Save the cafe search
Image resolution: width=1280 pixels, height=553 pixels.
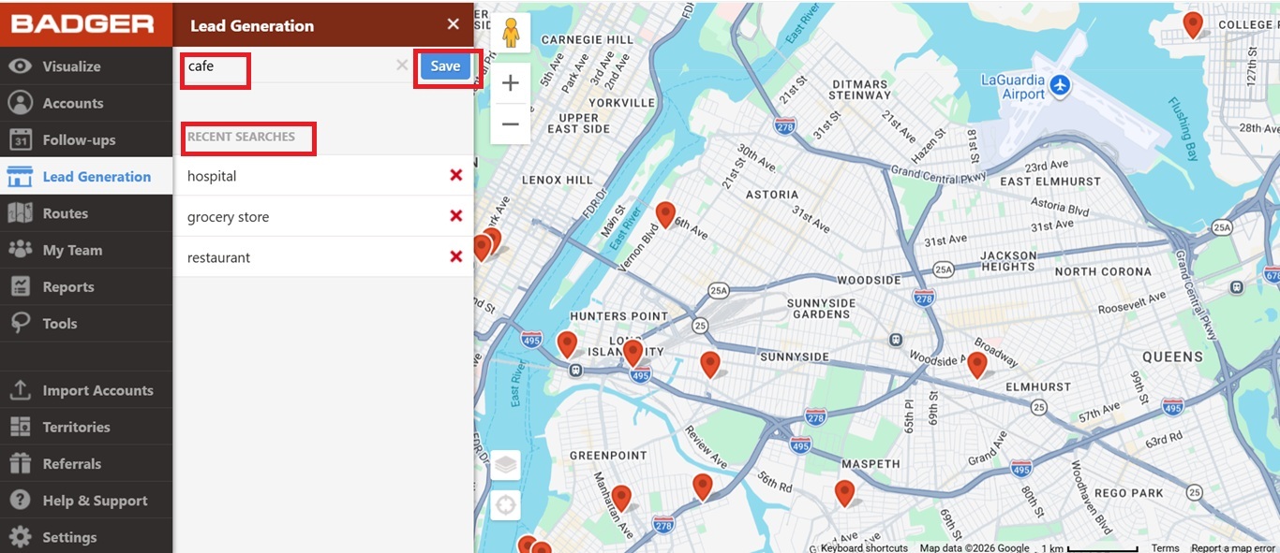point(445,65)
